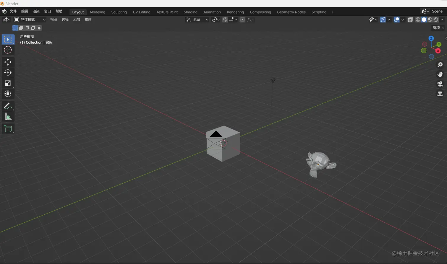Viewport: 447px width, 264px height.
Task: Toggle proportional editing button
Action: coord(242,20)
